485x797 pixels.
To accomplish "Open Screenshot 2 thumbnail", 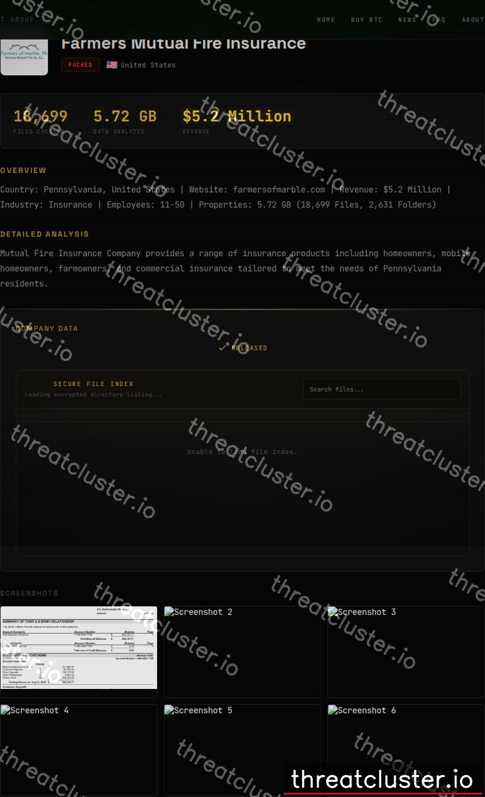I will pos(242,651).
